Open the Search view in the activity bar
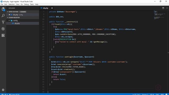The image size is (169, 95). [3, 16]
